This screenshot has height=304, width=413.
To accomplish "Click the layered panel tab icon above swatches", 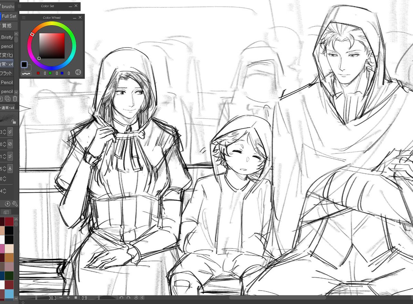I will [x=6, y=212].
